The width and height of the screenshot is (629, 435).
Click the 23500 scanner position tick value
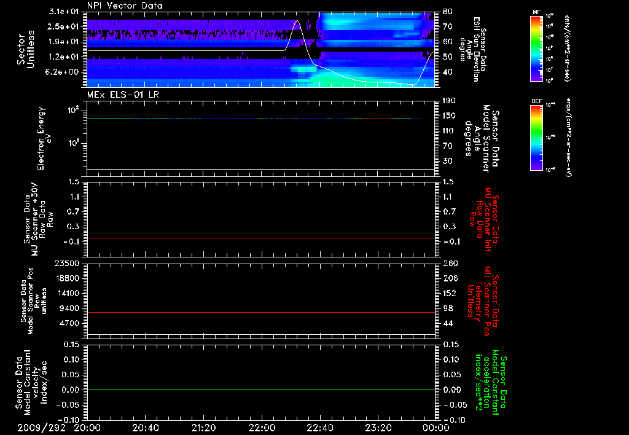(68, 264)
